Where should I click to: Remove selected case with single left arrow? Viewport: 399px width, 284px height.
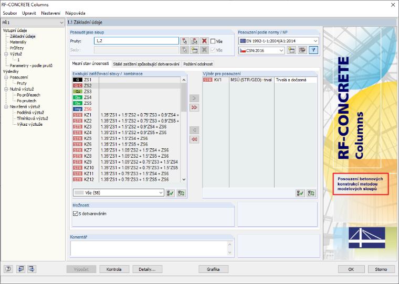click(194, 130)
